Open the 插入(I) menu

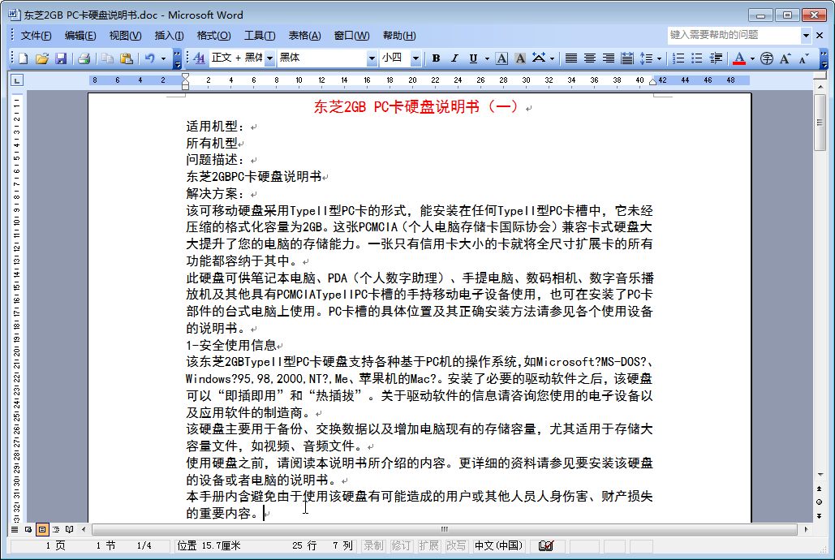click(x=170, y=36)
